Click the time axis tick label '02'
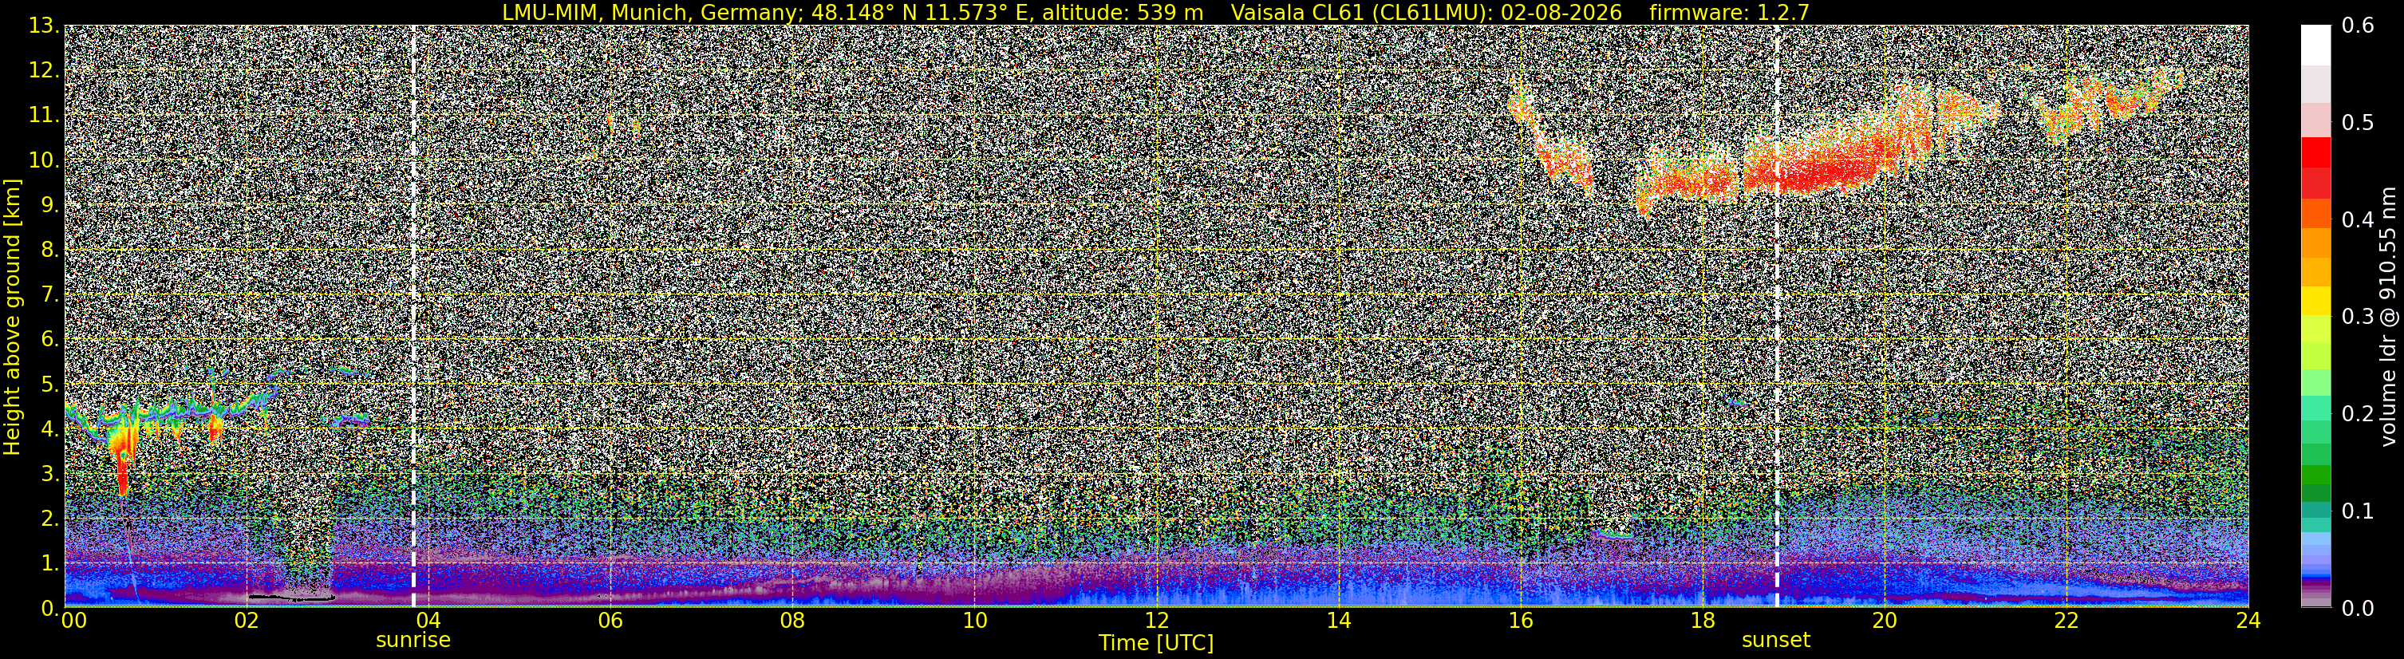Image resolution: width=2404 pixels, height=659 pixels. [x=246, y=621]
